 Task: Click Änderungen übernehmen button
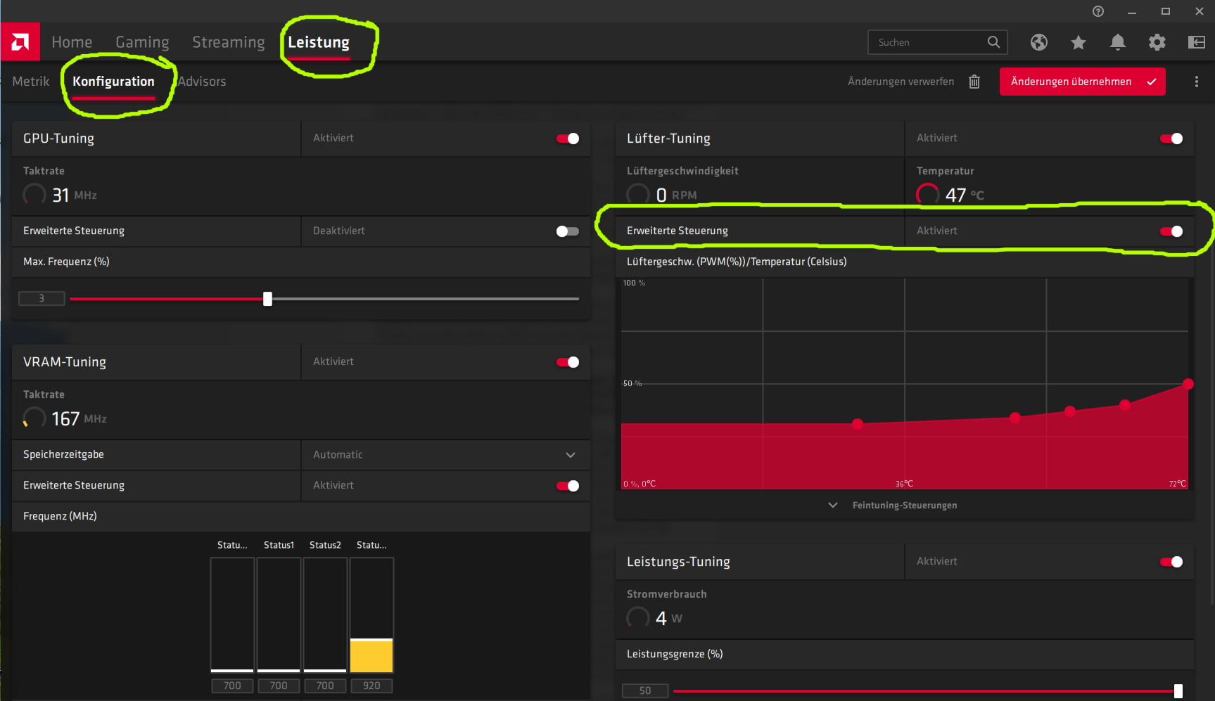[1082, 82]
